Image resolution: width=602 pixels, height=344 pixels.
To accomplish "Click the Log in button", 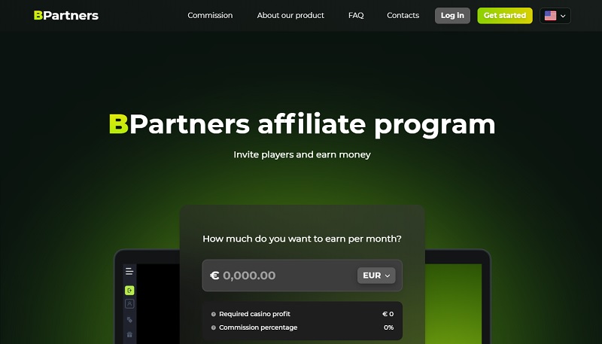I will 452,16.
